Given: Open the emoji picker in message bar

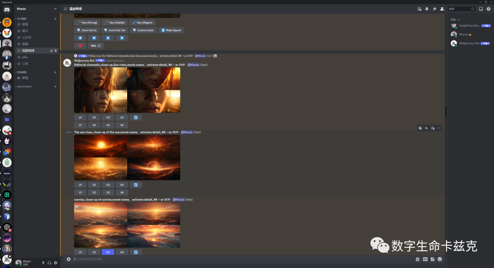Looking at the screenshot, I should 440,259.
